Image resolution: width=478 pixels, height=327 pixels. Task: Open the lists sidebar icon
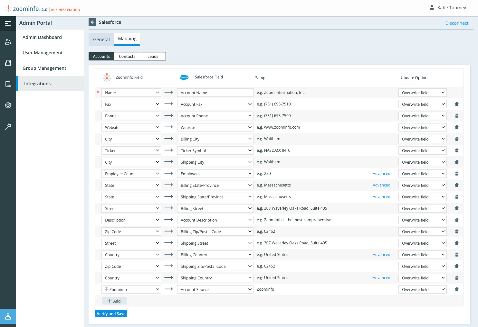pyautogui.click(x=8, y=84)
